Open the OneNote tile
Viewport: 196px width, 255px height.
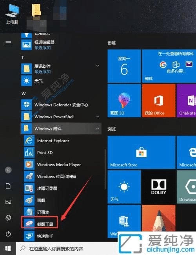(x=186, y=101)
